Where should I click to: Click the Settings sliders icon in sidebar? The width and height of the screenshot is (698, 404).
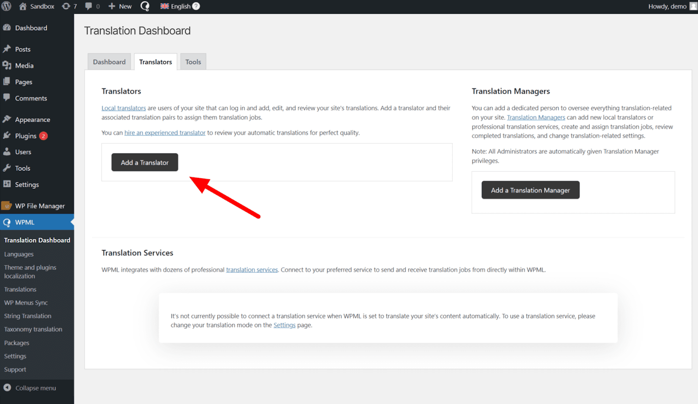click(x=7, y=184)
